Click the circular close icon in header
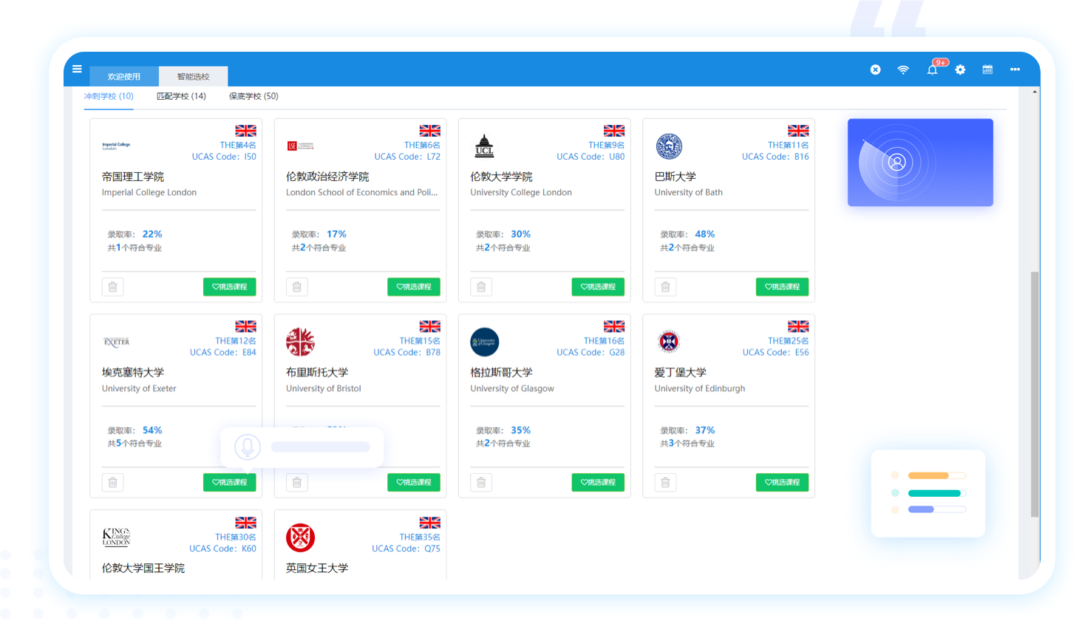Viewport: 1079px width, 621px height. click(875, 69)
